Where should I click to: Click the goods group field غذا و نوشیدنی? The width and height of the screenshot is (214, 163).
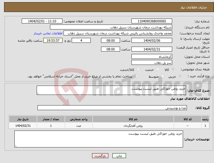click(x=112, y=108)
